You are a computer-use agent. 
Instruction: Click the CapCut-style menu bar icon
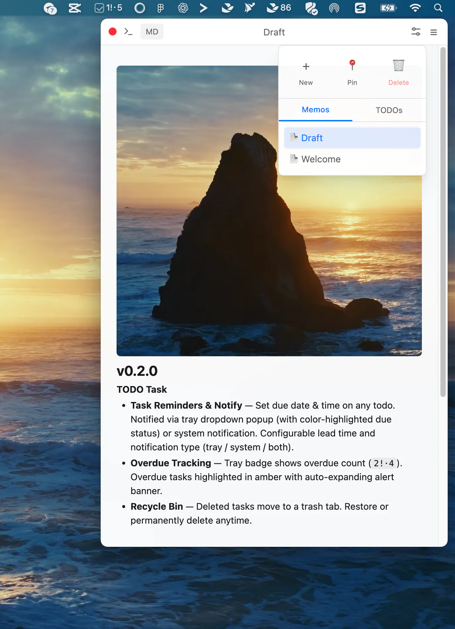click(75, 8)
